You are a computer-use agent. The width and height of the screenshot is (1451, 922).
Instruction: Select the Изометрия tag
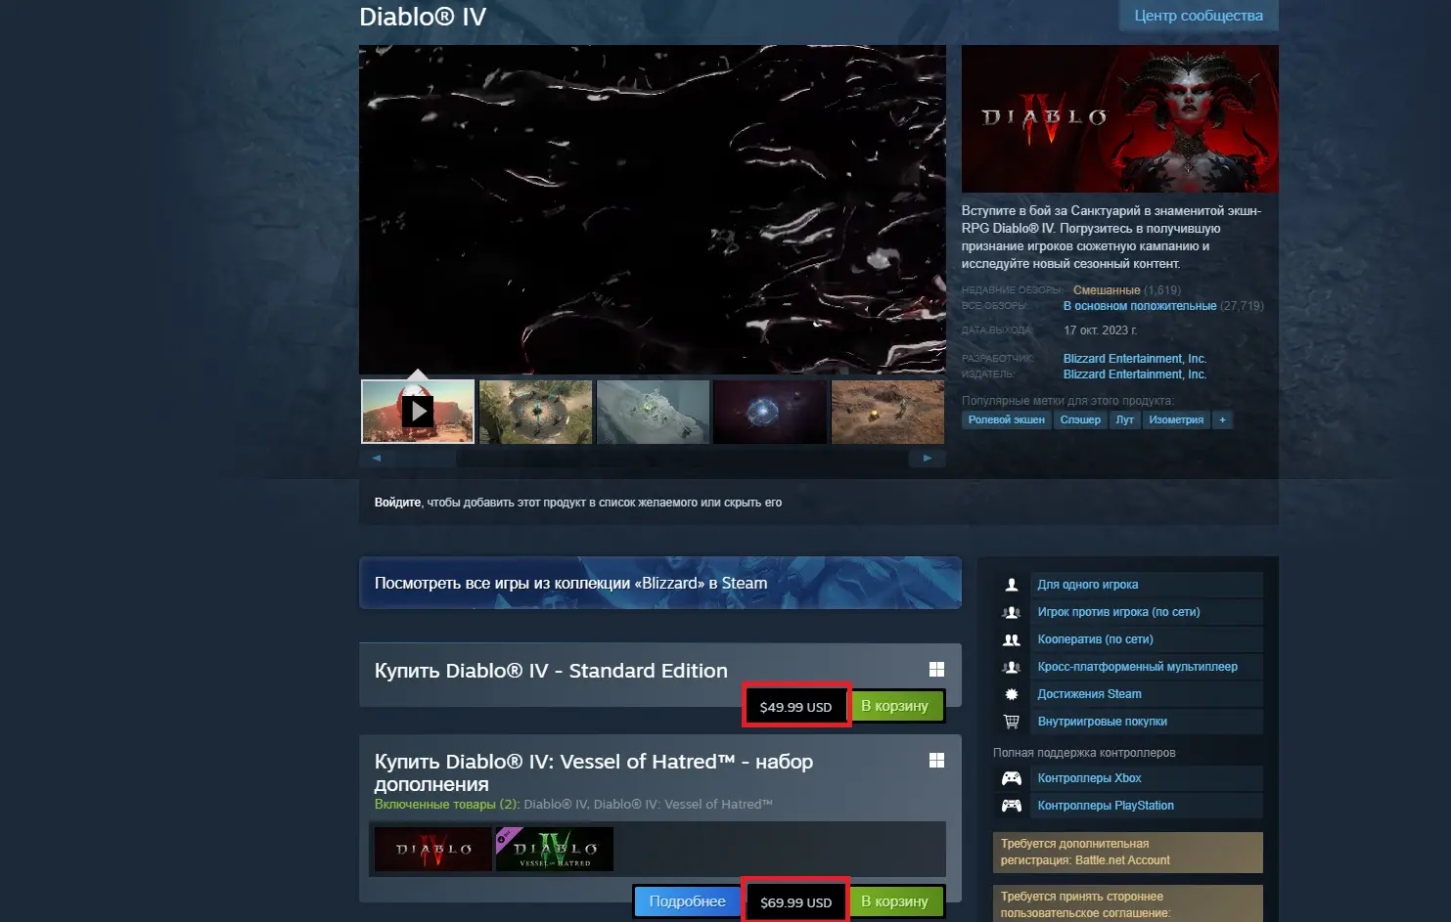1176,419
